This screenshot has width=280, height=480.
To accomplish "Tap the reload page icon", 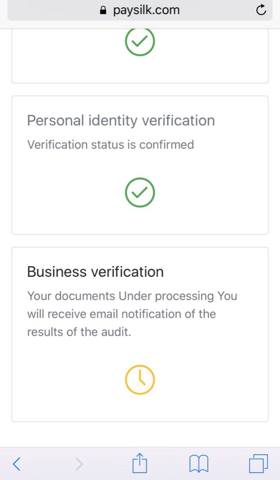I will (x=261, y=10).
